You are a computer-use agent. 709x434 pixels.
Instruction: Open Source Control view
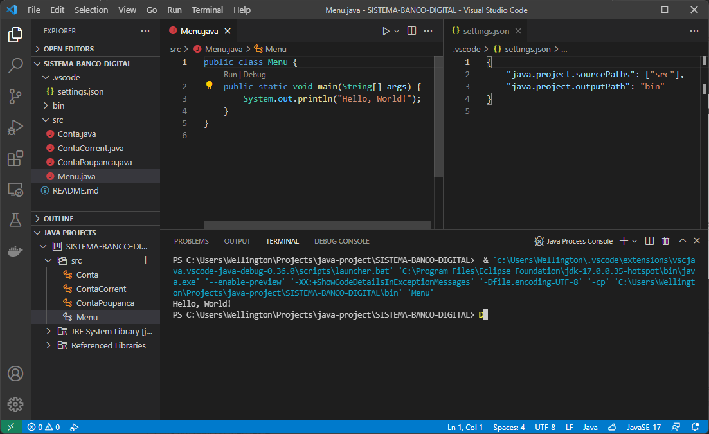tap(15, 96)
